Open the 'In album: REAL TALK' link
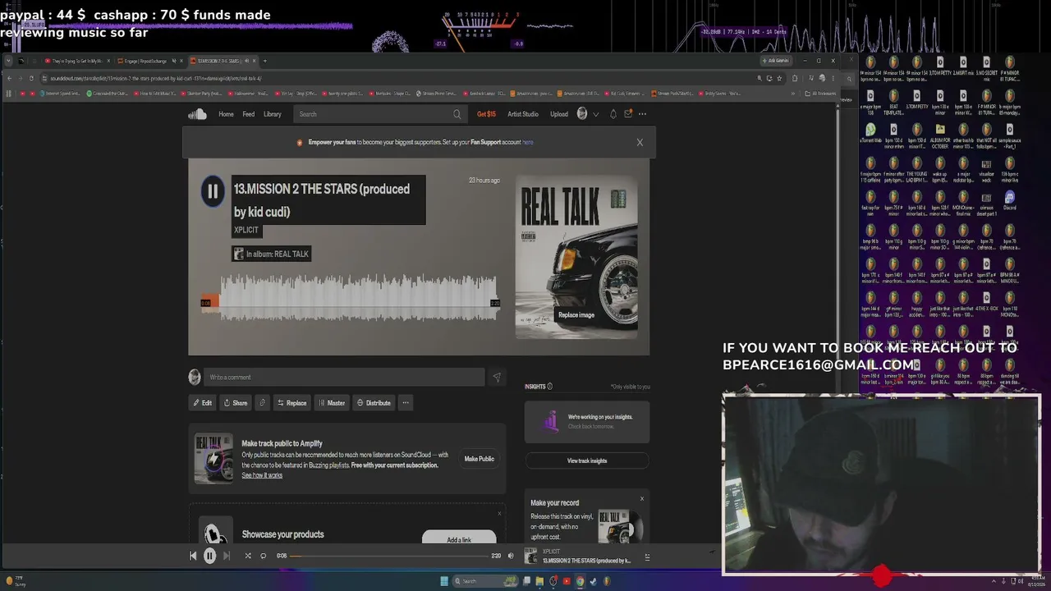Image resolution: width=1051 pixels, height=591 pixels. tap(271, 254)
